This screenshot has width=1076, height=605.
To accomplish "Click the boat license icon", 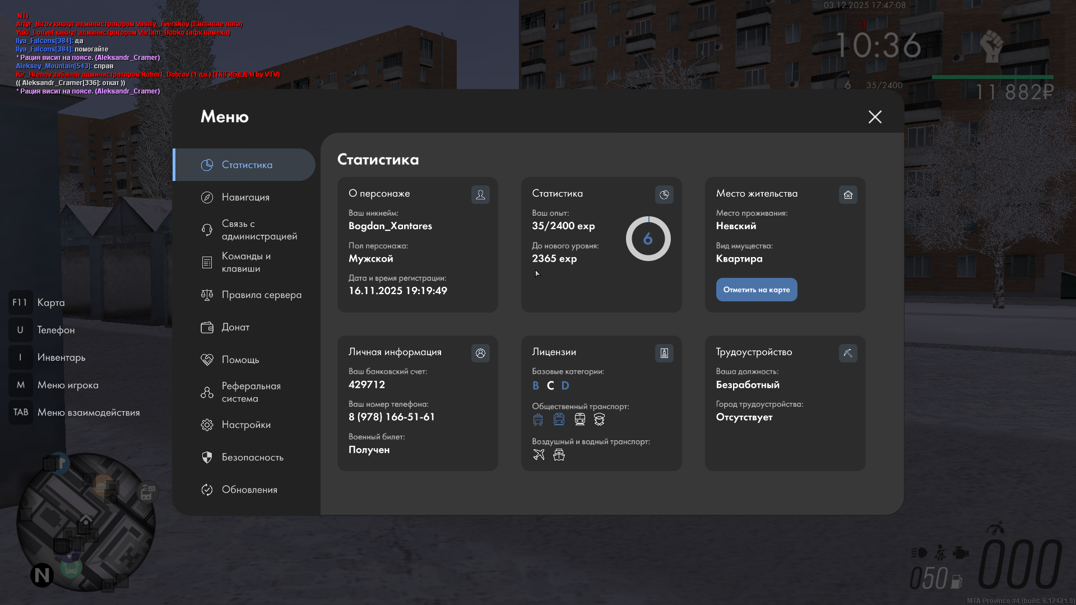I will (559, 454).
